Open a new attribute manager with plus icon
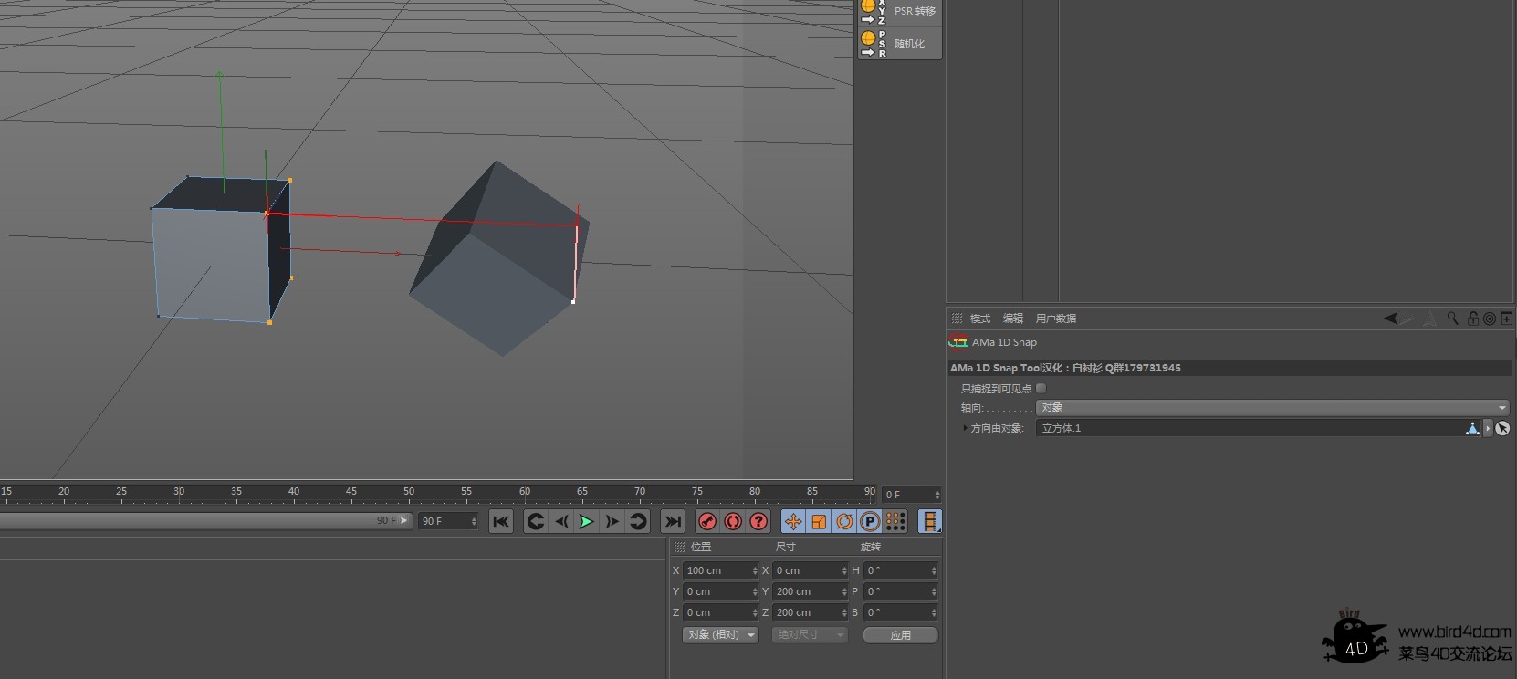 [x=1506, y=319]
